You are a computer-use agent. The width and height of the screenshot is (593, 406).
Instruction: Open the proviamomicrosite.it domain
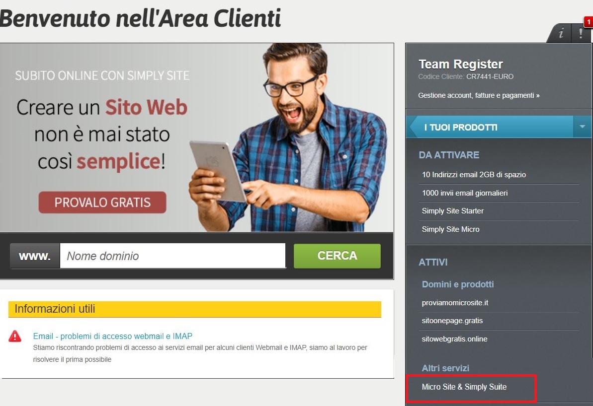tap(455, 303)
